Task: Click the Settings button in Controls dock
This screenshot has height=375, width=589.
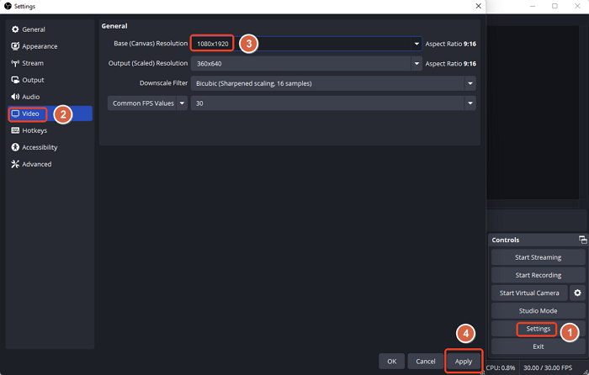Action: click(538, 329)
